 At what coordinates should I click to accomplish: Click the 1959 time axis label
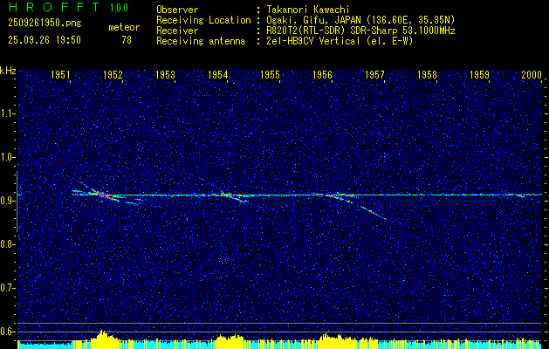coord(479,74)
